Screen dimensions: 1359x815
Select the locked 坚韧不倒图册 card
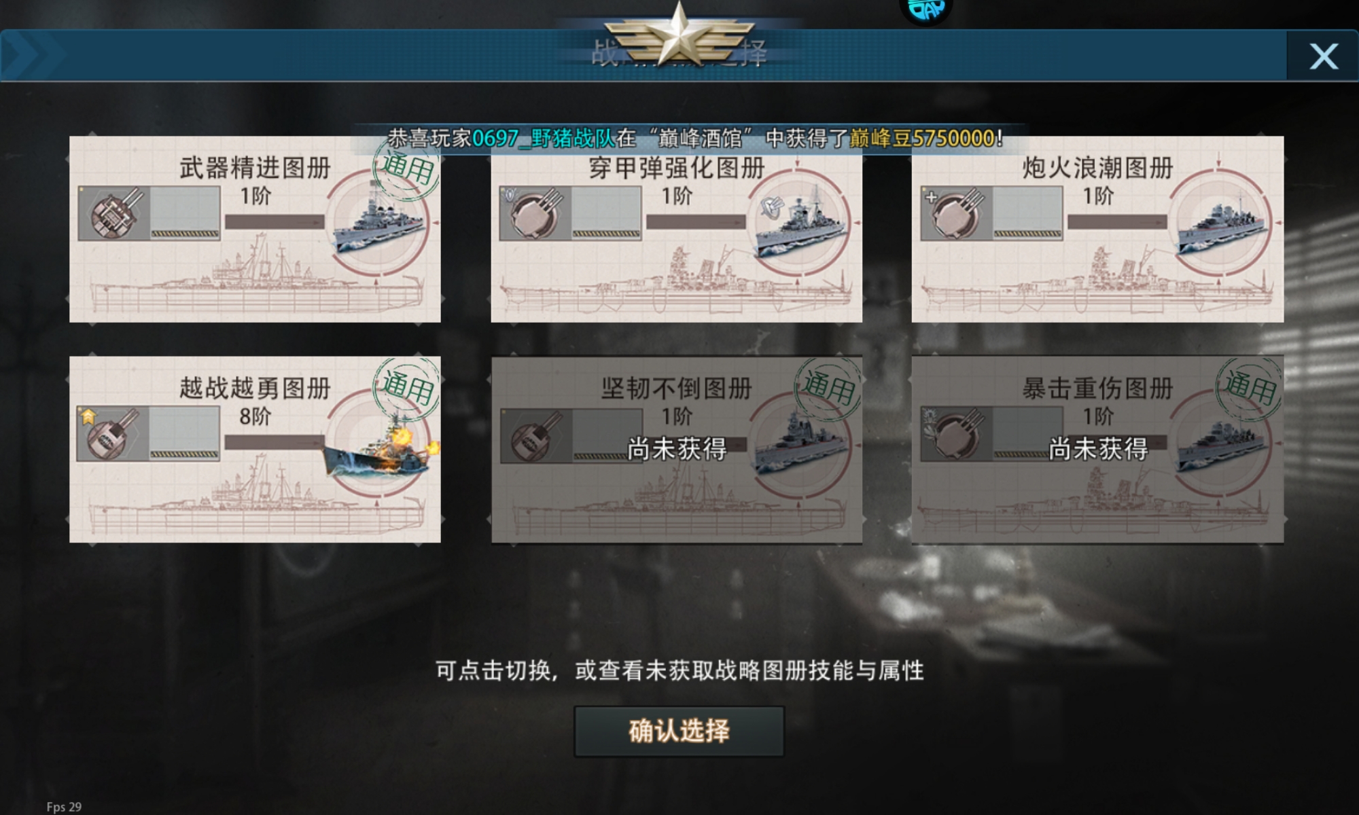tap(677, 450)
